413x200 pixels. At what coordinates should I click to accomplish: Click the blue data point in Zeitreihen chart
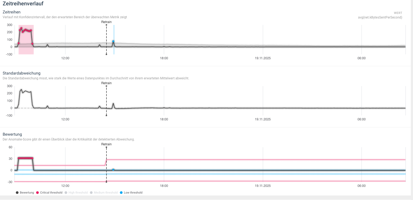[x=113, y=41]
